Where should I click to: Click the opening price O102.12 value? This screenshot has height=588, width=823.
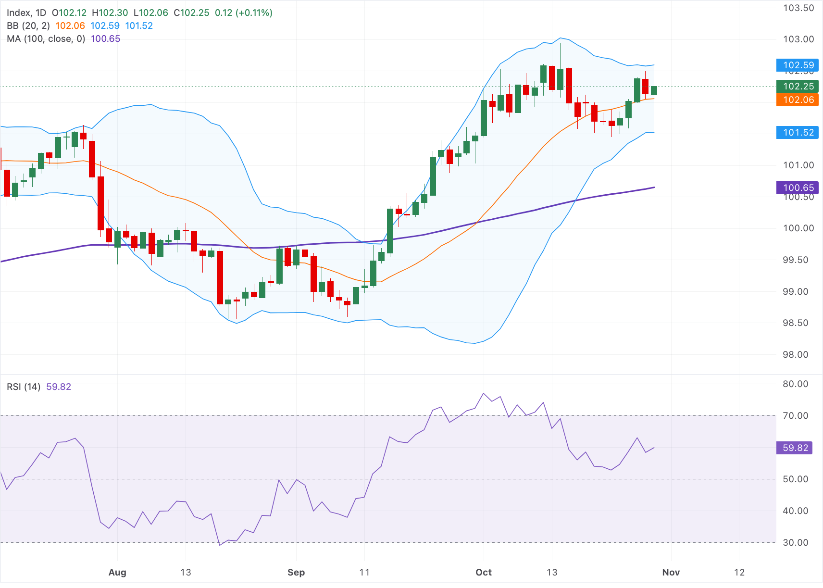tap(69, 13)
